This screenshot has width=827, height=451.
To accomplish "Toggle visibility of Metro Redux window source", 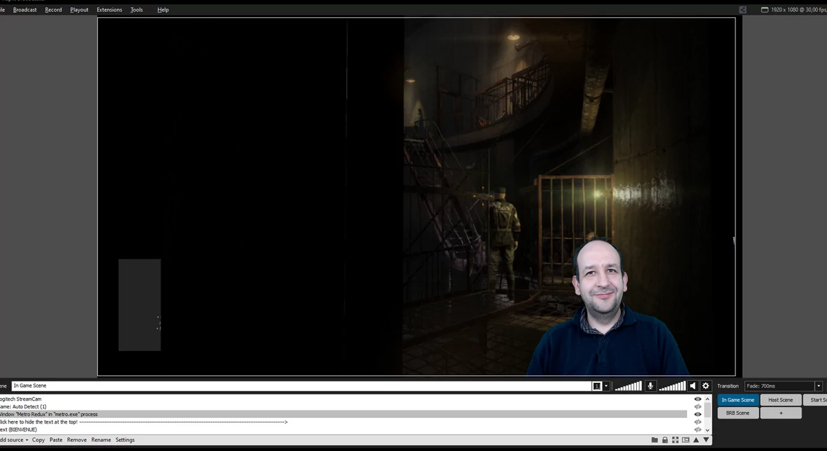I will click(697, 415).
